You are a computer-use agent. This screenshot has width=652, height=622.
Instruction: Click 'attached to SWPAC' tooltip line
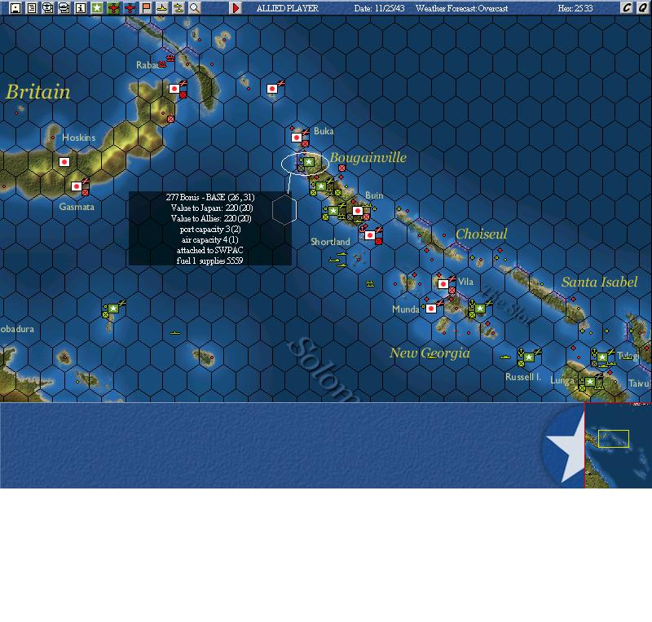210,250
